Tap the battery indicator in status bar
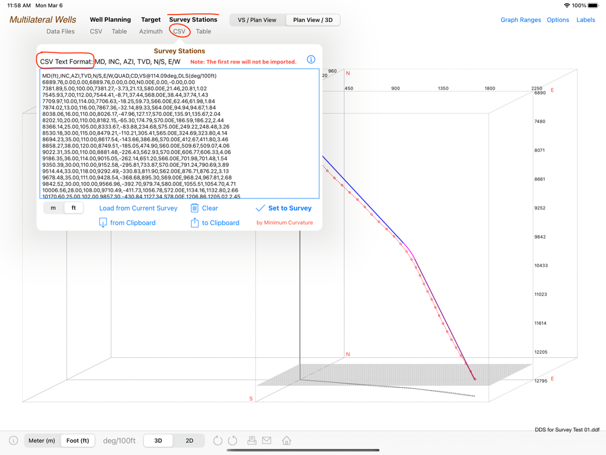This screenshot has width=606, height=455. coord(593,5)
